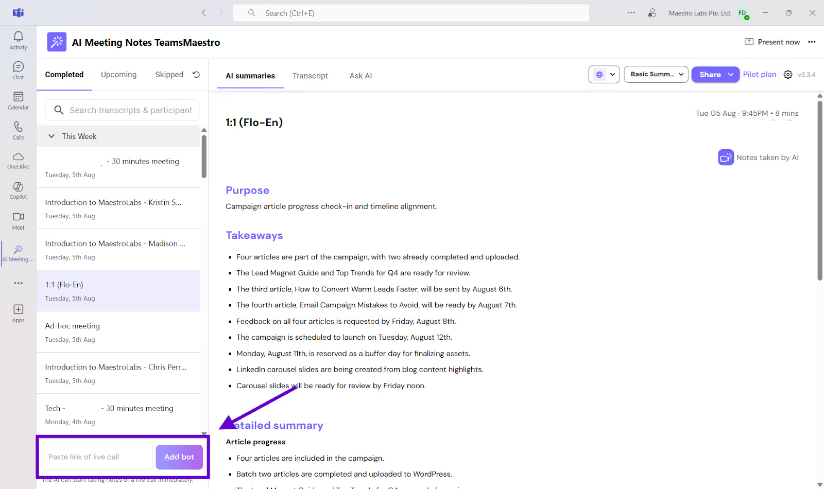Open the 30 minutes meeting on Tuesday
824x489 pixels.
pos(118,167)
